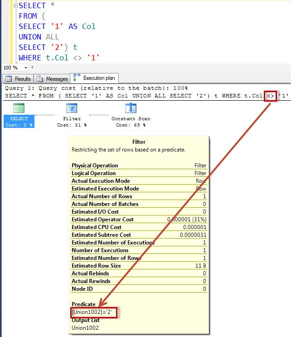Click the SELECT Cost: 0 % label

(x=19, y=122)
